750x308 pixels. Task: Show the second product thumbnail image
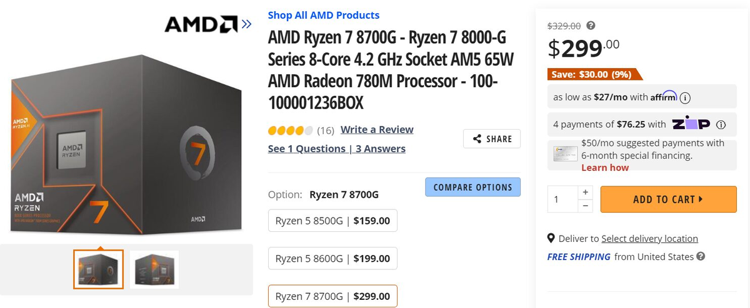point(154,269)
